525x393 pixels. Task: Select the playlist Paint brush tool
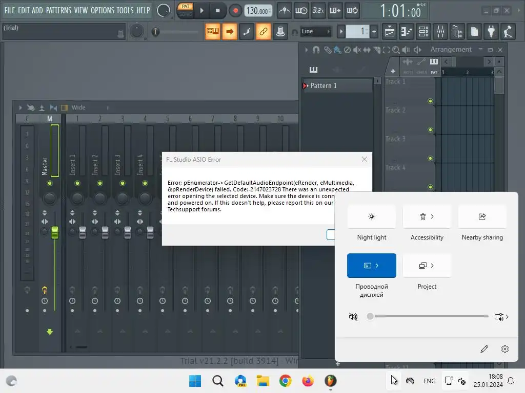pos(337,50)
